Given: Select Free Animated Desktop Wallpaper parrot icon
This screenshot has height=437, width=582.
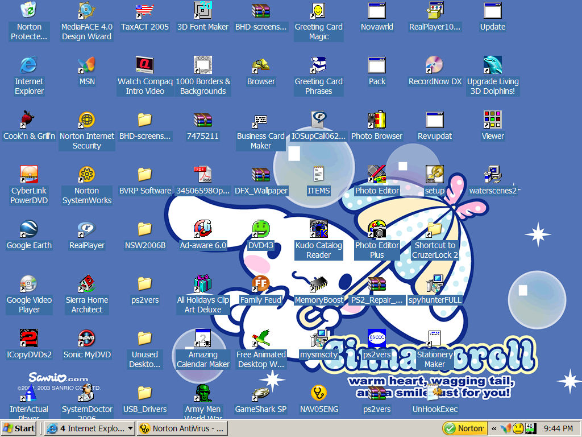Looking at the screenshot, I should tap(260, 338).
